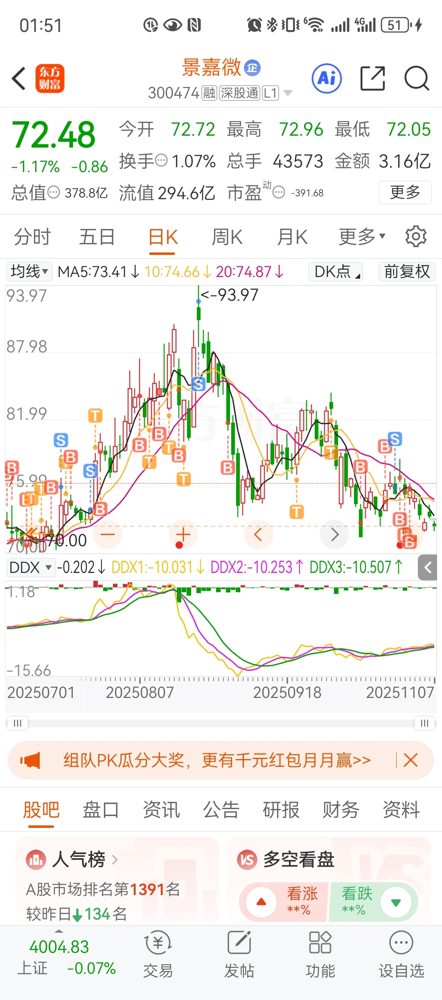Switch to 周K chart tab

[227, 237]
